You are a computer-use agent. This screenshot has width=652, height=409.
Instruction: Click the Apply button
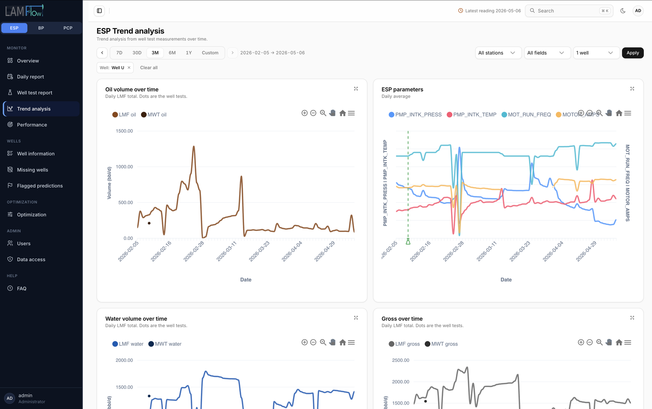632,53
